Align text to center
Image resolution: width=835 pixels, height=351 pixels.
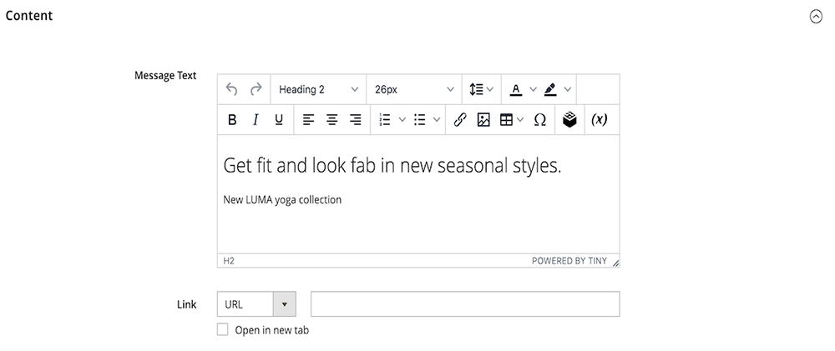coord(331,120)
